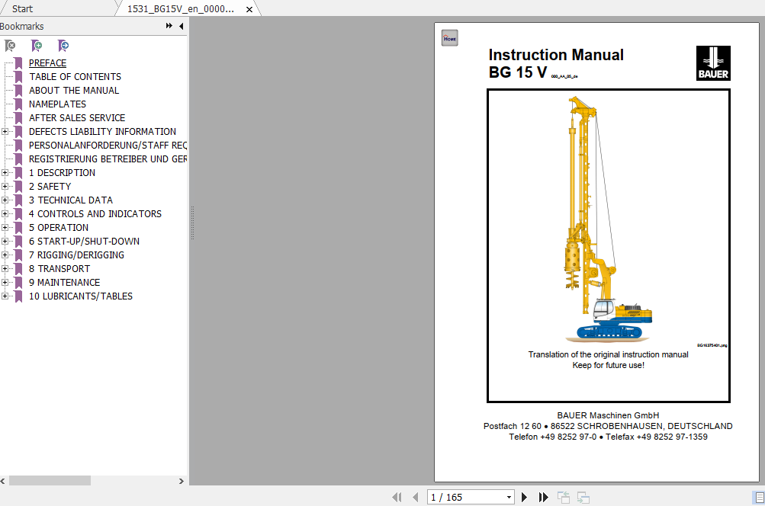Jump to the last page button
Image resolution: width=765 pixels, height=506 pixels.
[543, 497]
